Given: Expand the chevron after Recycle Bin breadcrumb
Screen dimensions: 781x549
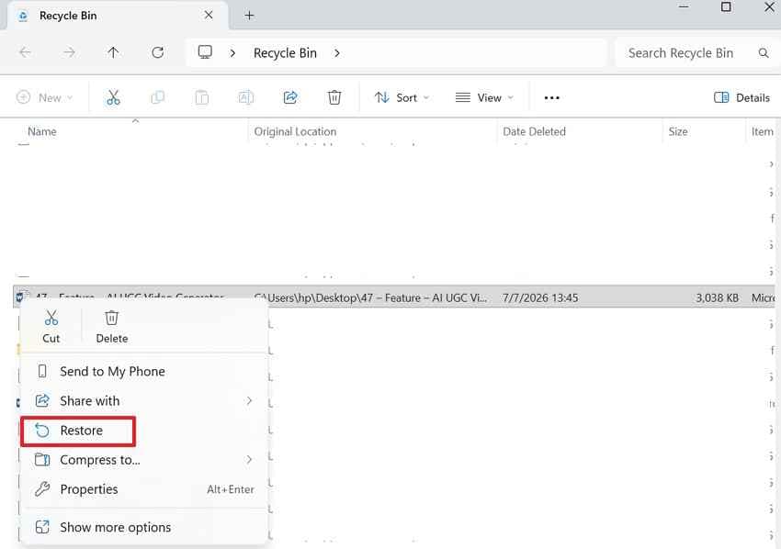Looking at the screenshot, I should (x=337, y=52).
